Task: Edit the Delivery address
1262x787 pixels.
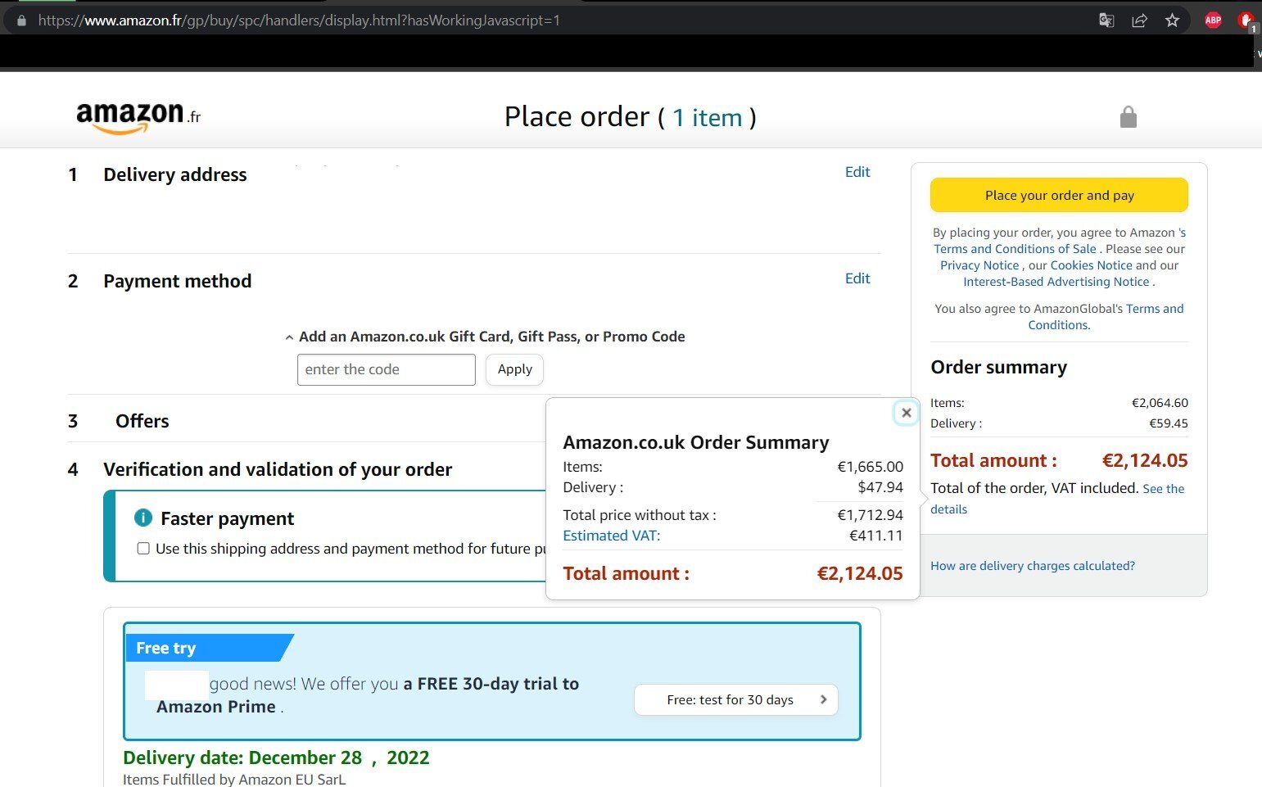Action: pos(857,172)
